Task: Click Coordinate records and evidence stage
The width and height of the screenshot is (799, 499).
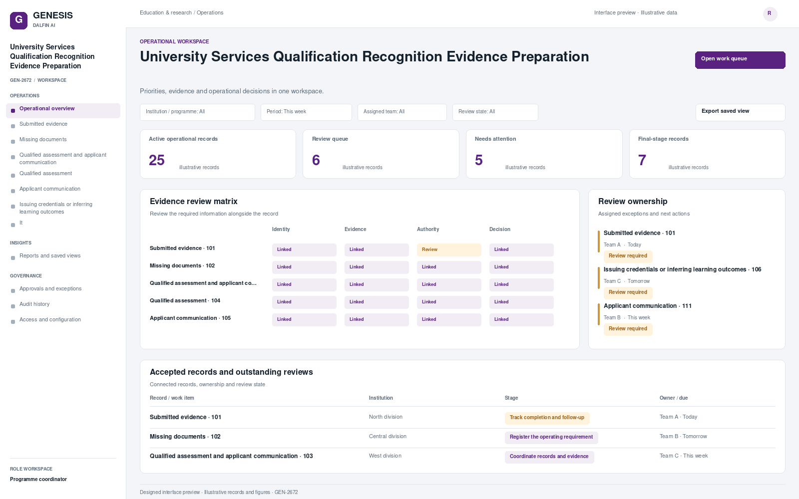Action: 549,457
